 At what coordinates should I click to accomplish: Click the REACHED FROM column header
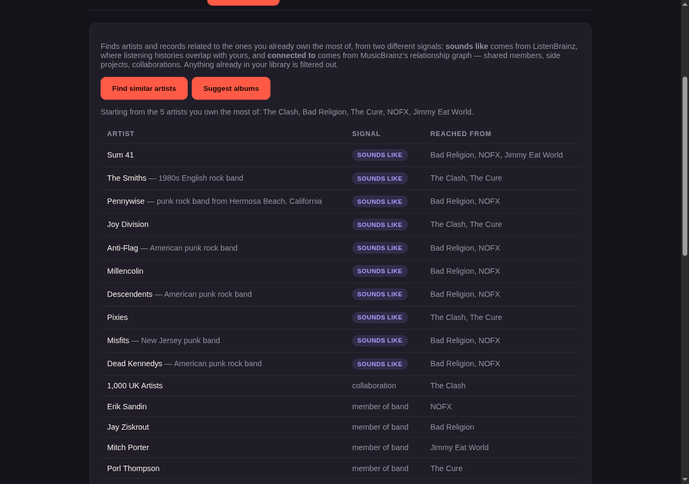(x=461, y=134)
